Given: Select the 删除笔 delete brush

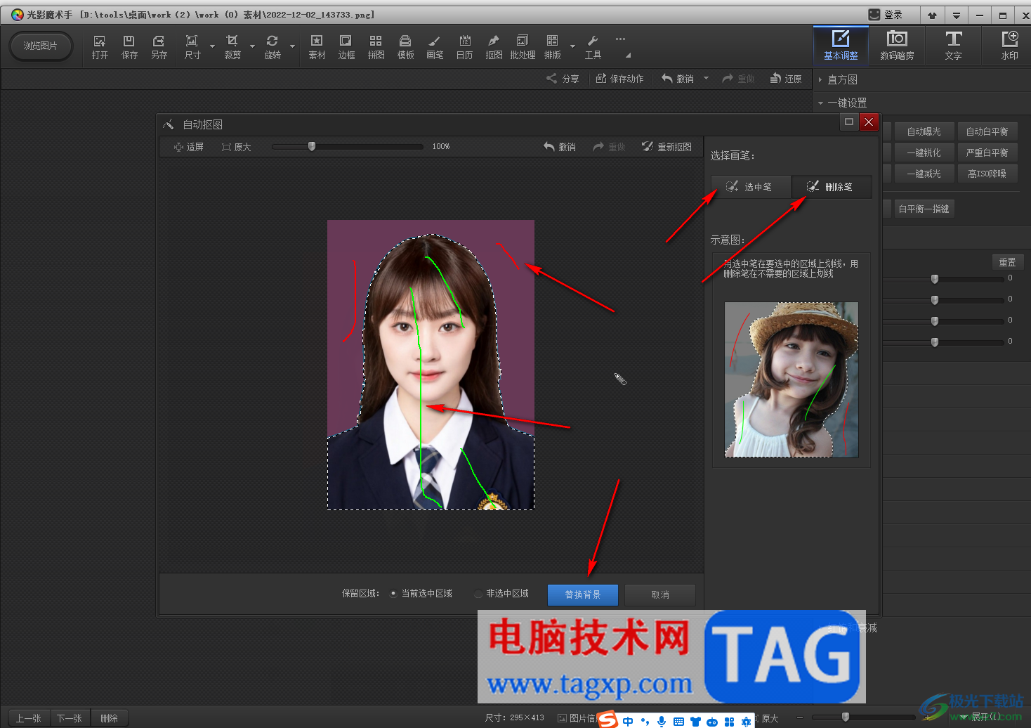Looking at the screenshot, I should click(x=831, y=187).
